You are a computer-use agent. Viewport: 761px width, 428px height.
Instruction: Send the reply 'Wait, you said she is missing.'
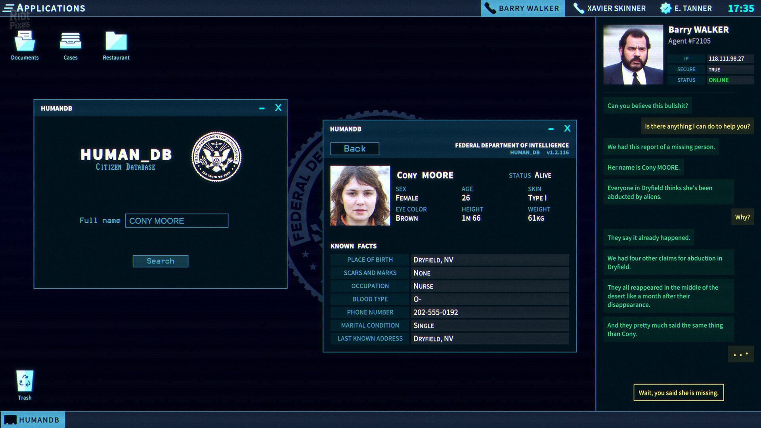tap(678, 393)
